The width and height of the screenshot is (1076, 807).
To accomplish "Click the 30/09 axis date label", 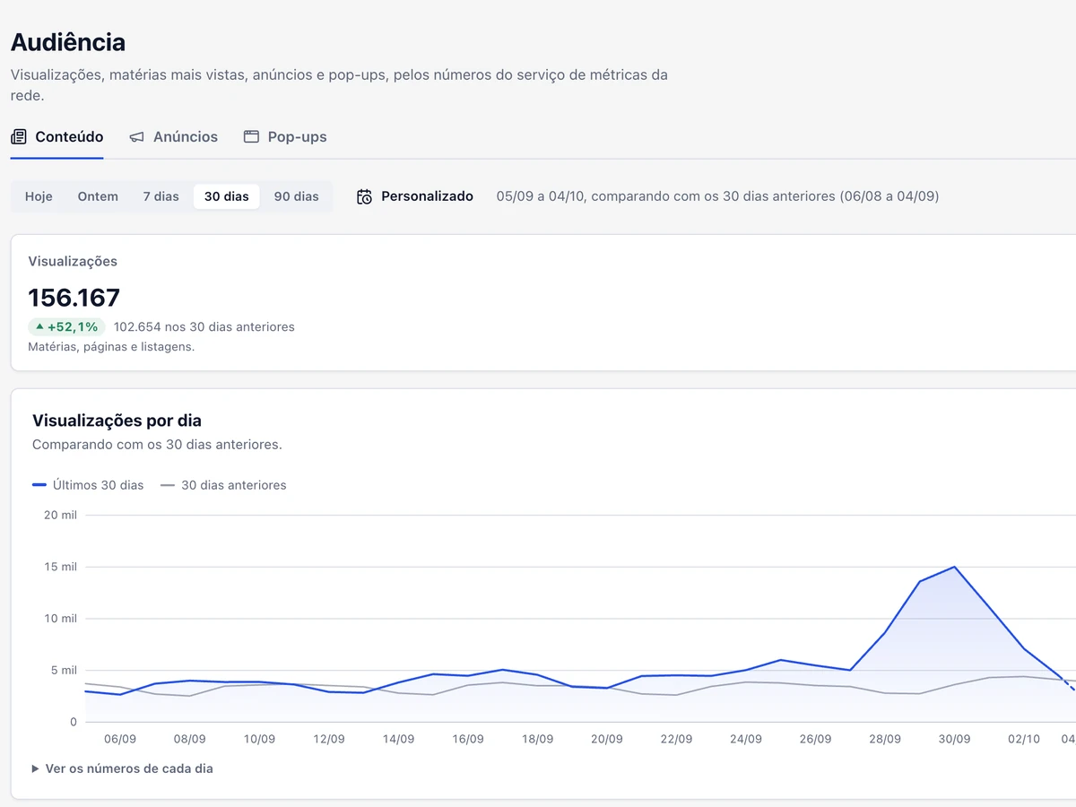I will (x=954, y=740).
